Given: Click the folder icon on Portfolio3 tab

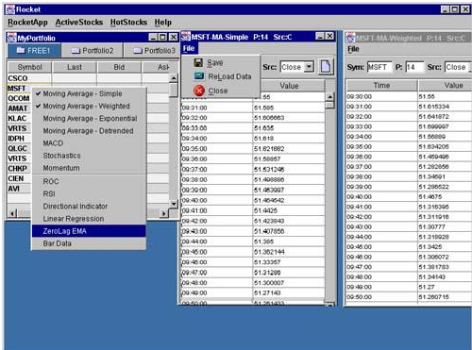Looking at the screenshot, I should 138,51.
